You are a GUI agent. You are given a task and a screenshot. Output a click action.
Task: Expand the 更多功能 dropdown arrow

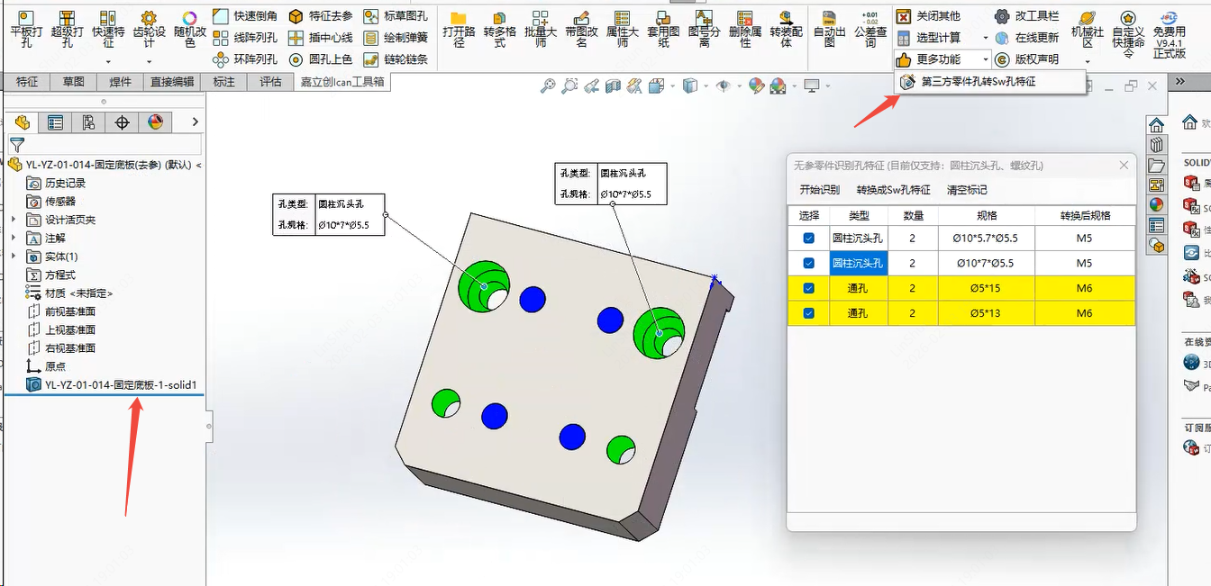[986, 59]
